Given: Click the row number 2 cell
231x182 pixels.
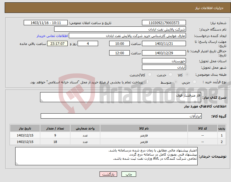Looking at the screenshot, I should pos(222,142).
